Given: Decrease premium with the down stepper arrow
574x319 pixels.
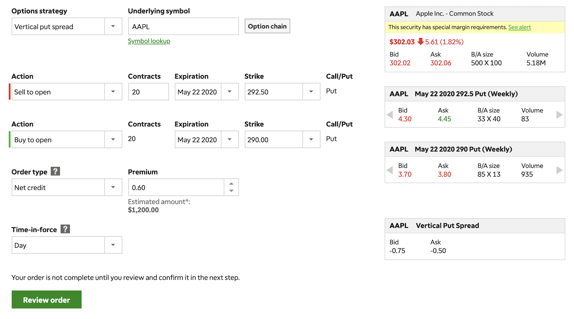Looking at the screenshot, I should click(231, 191).
